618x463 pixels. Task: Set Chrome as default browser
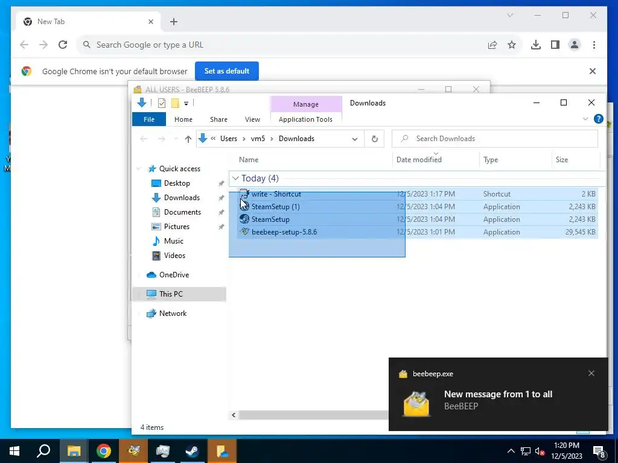tap(227, 71)
